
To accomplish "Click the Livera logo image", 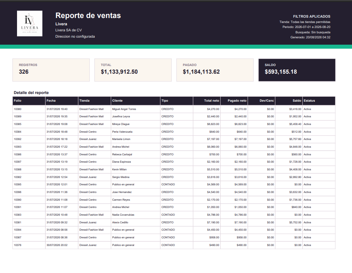I will coord(30,24).
